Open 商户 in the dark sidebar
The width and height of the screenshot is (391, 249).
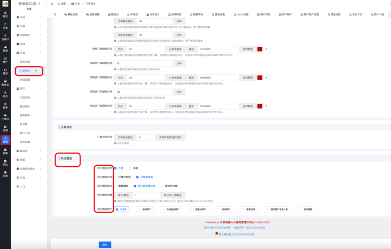coord(5,60)
